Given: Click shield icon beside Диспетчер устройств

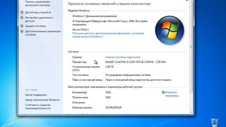Looking at the screenshot, I should [x=22, y=12].
